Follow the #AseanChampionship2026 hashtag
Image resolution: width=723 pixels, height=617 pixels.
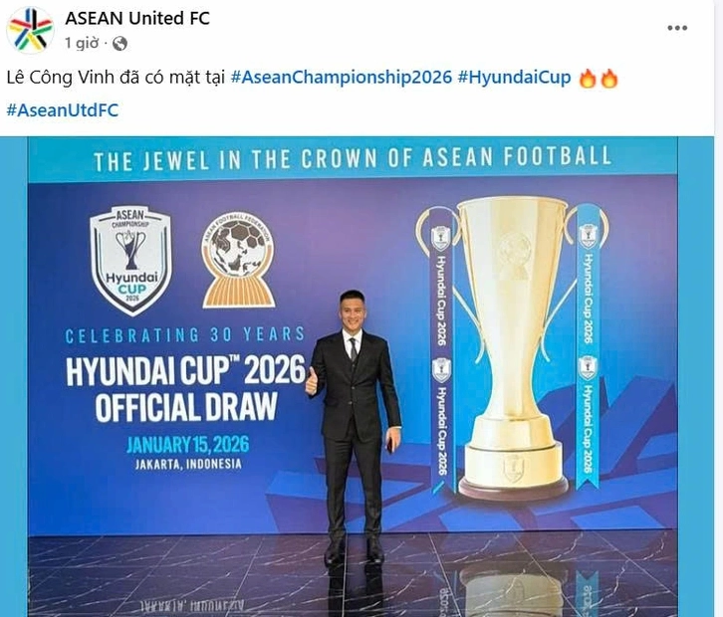pyautogui.click(x=341, y=77)
